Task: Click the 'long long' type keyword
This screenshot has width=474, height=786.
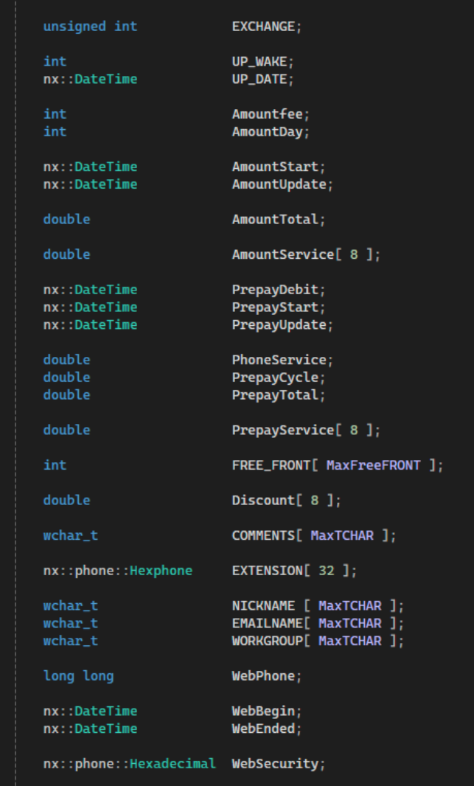Action: coord(78,676)
